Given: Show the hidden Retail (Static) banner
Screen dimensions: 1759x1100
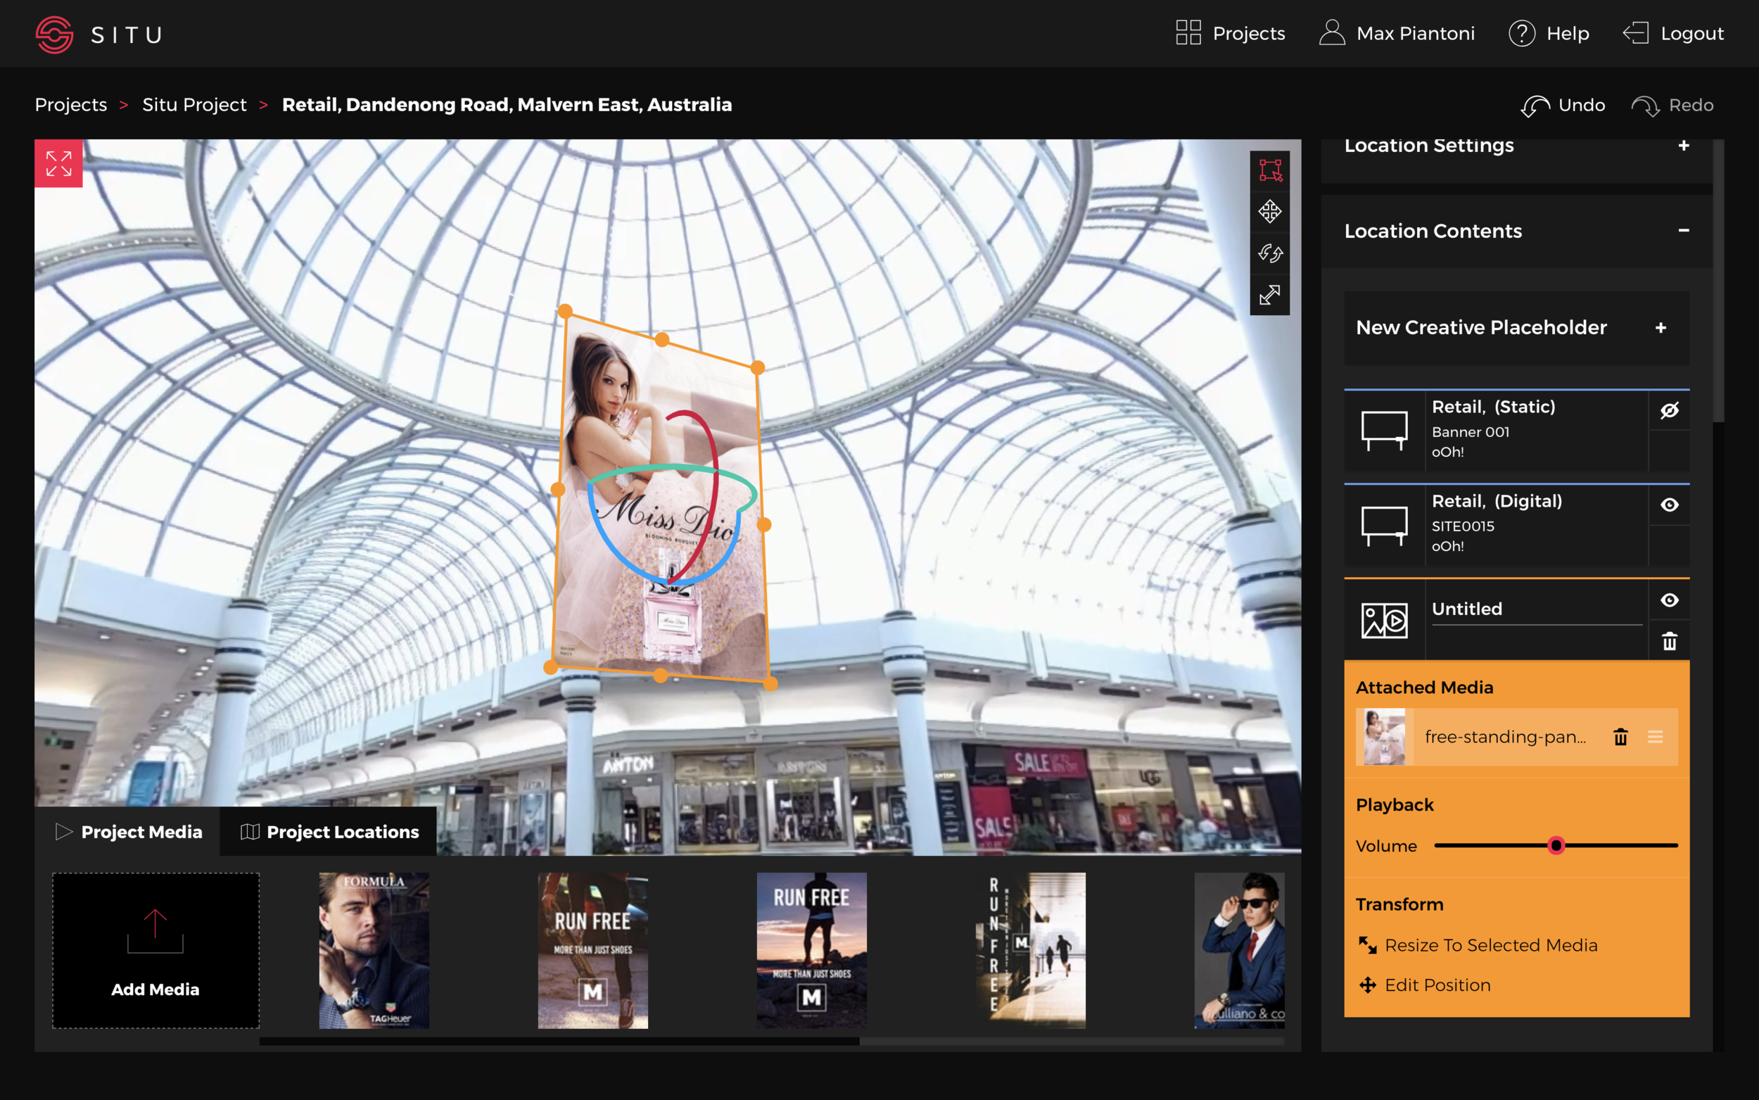Looking at the screenshot, I should coord(1670,410).
